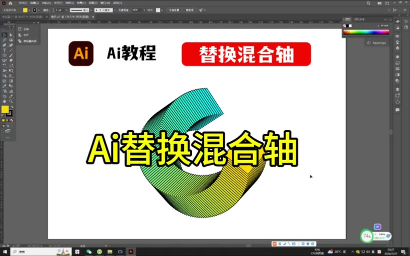Bring the stroke box forward in toolbar
Screen dimensions: 410x256
click(x=9, y=113)
